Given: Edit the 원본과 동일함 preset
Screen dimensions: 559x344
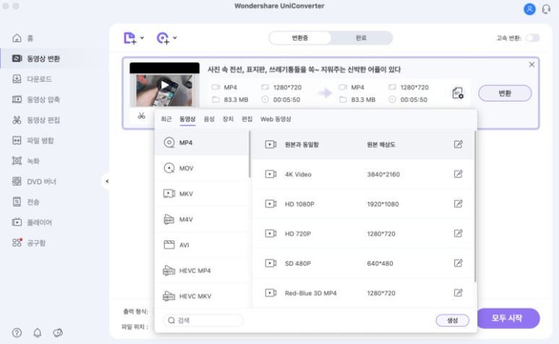Looking at the screenshot, I should pos(458,145).
